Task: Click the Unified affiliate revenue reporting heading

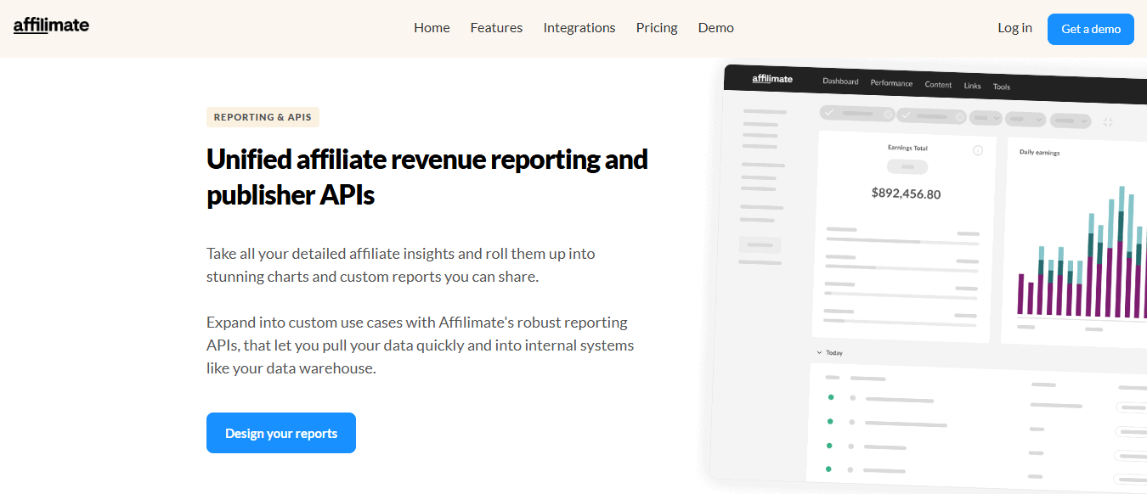Action: [427, 177]
